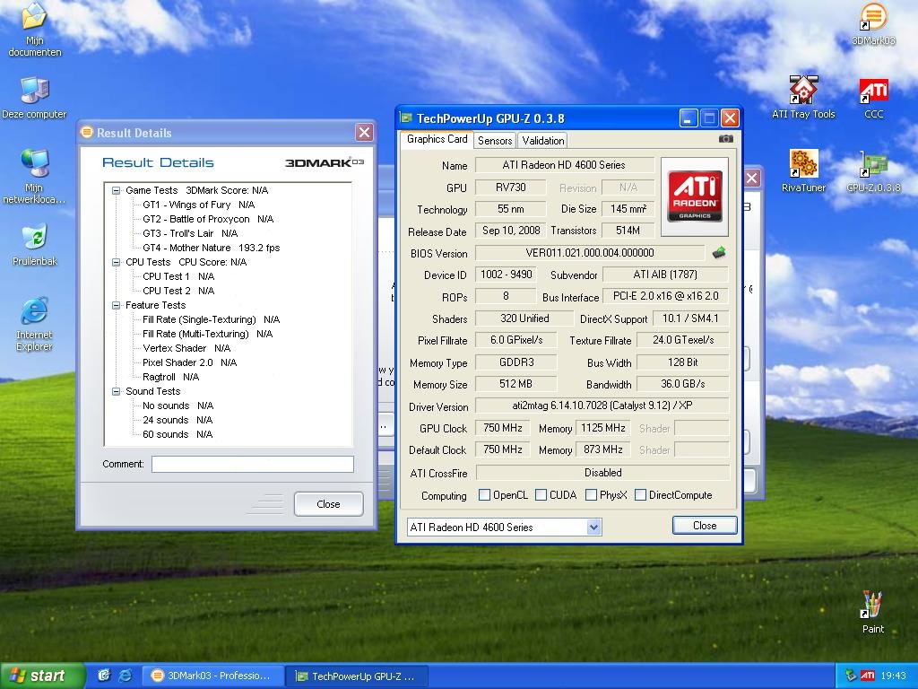
Task: Toggle the CUDA checkbox
Action: click(541, 495)
